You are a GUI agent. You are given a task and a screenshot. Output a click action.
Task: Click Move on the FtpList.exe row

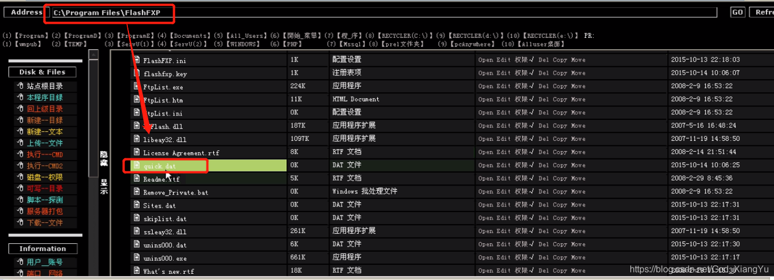click(x=578, y=86)
